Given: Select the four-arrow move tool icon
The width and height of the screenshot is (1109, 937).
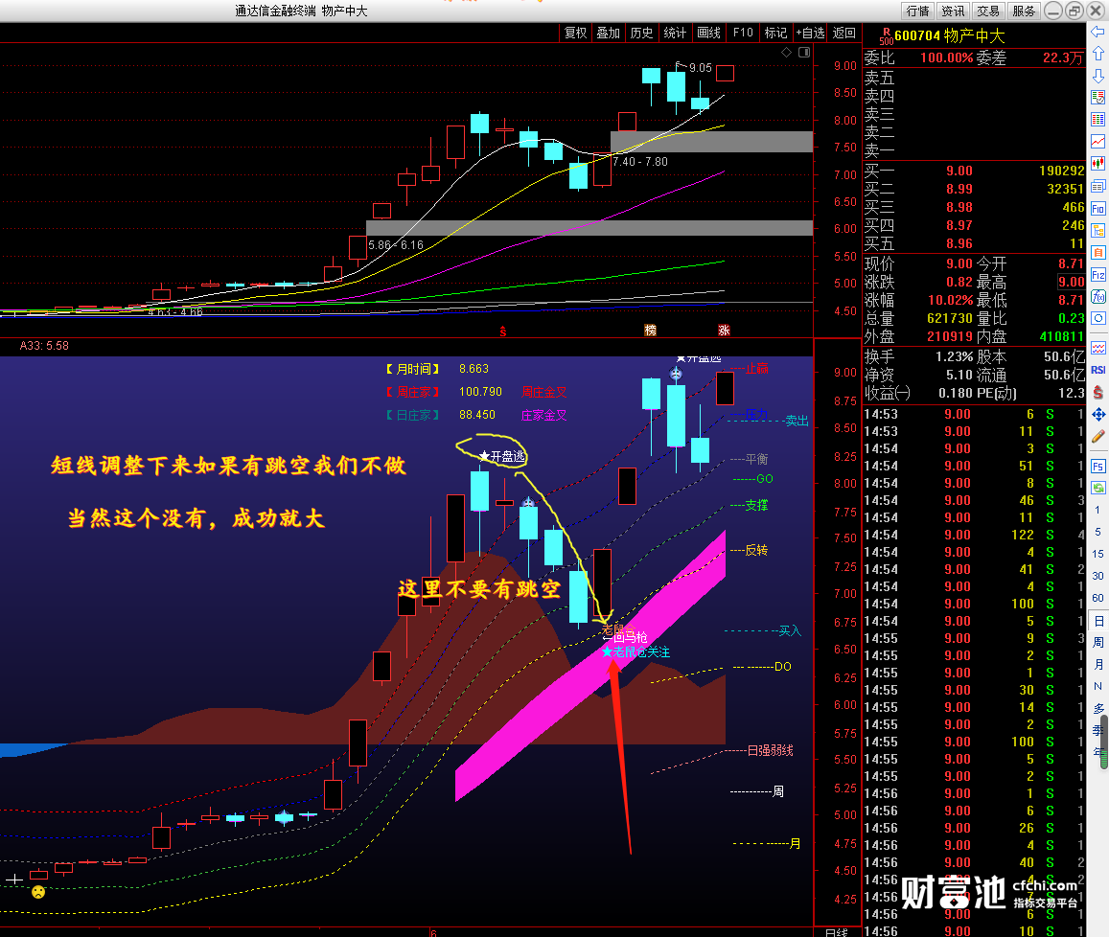Looking at the screenshot, I should point(1097,415).
